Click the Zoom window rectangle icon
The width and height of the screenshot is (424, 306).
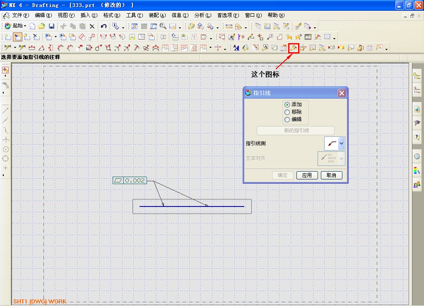[x=153, y=26]
